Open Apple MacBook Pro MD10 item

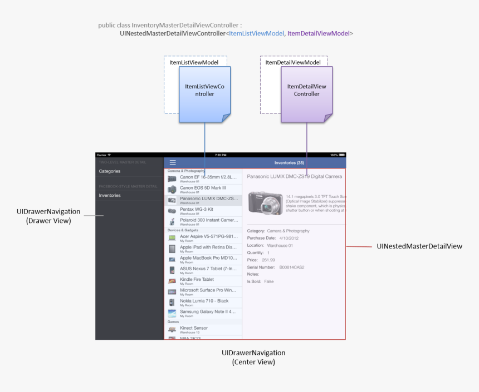tap(203, 259)
